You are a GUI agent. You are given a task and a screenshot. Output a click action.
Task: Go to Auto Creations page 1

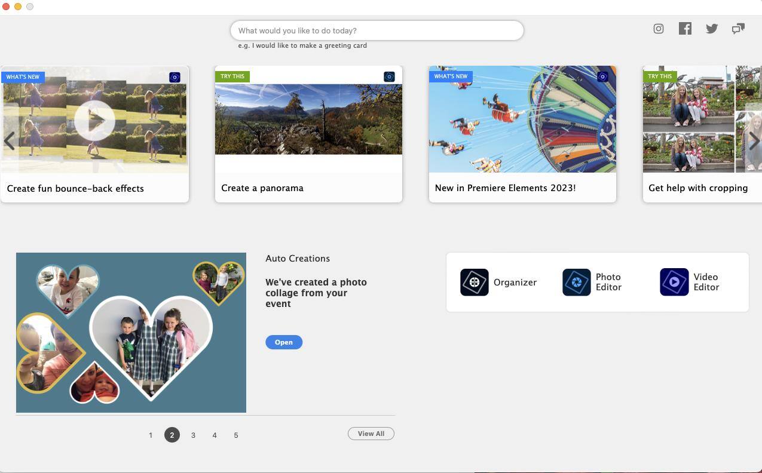coord(151,435)
